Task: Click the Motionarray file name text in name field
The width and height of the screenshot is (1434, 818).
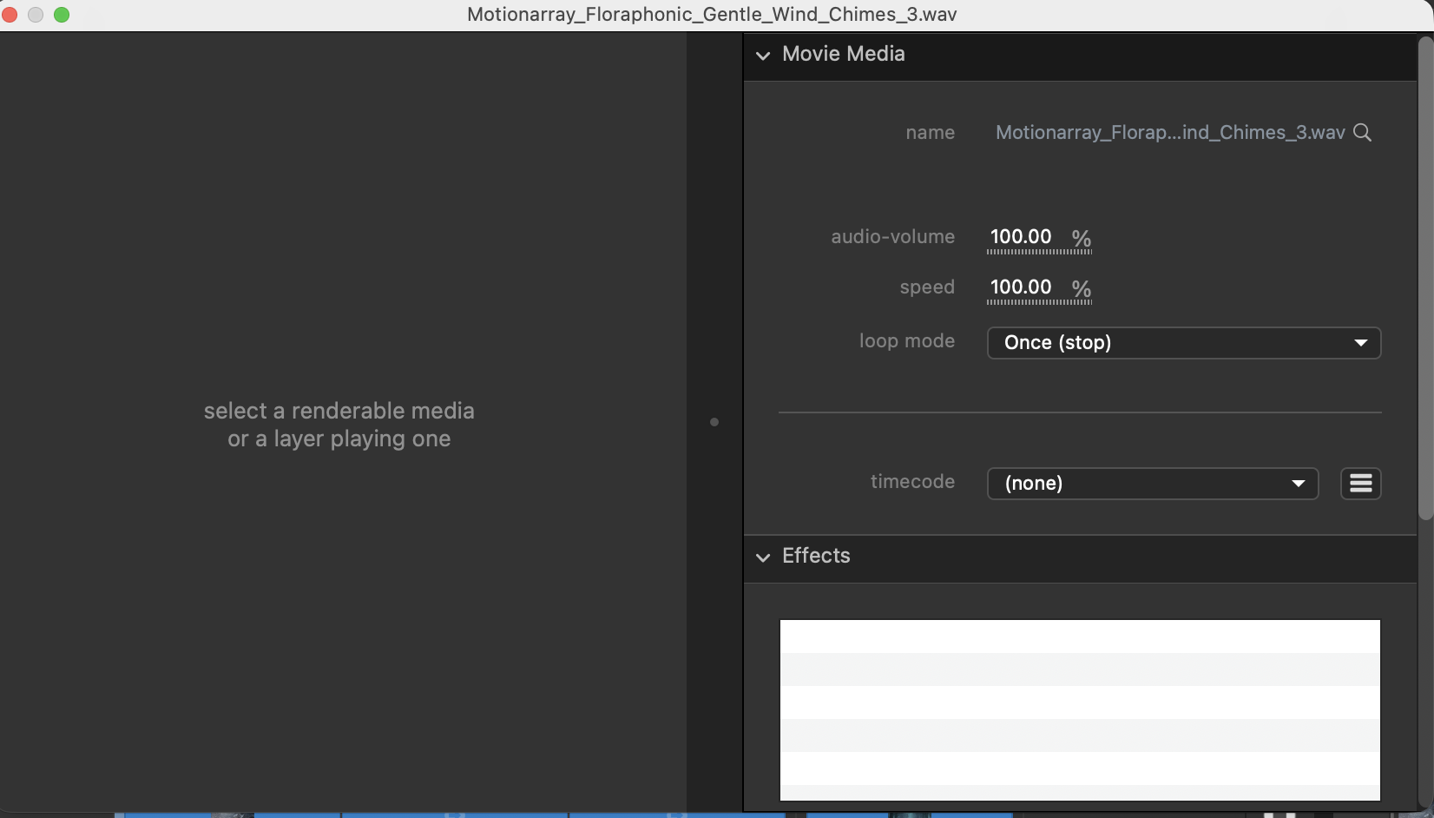Action: click(x=1169, y=133)
